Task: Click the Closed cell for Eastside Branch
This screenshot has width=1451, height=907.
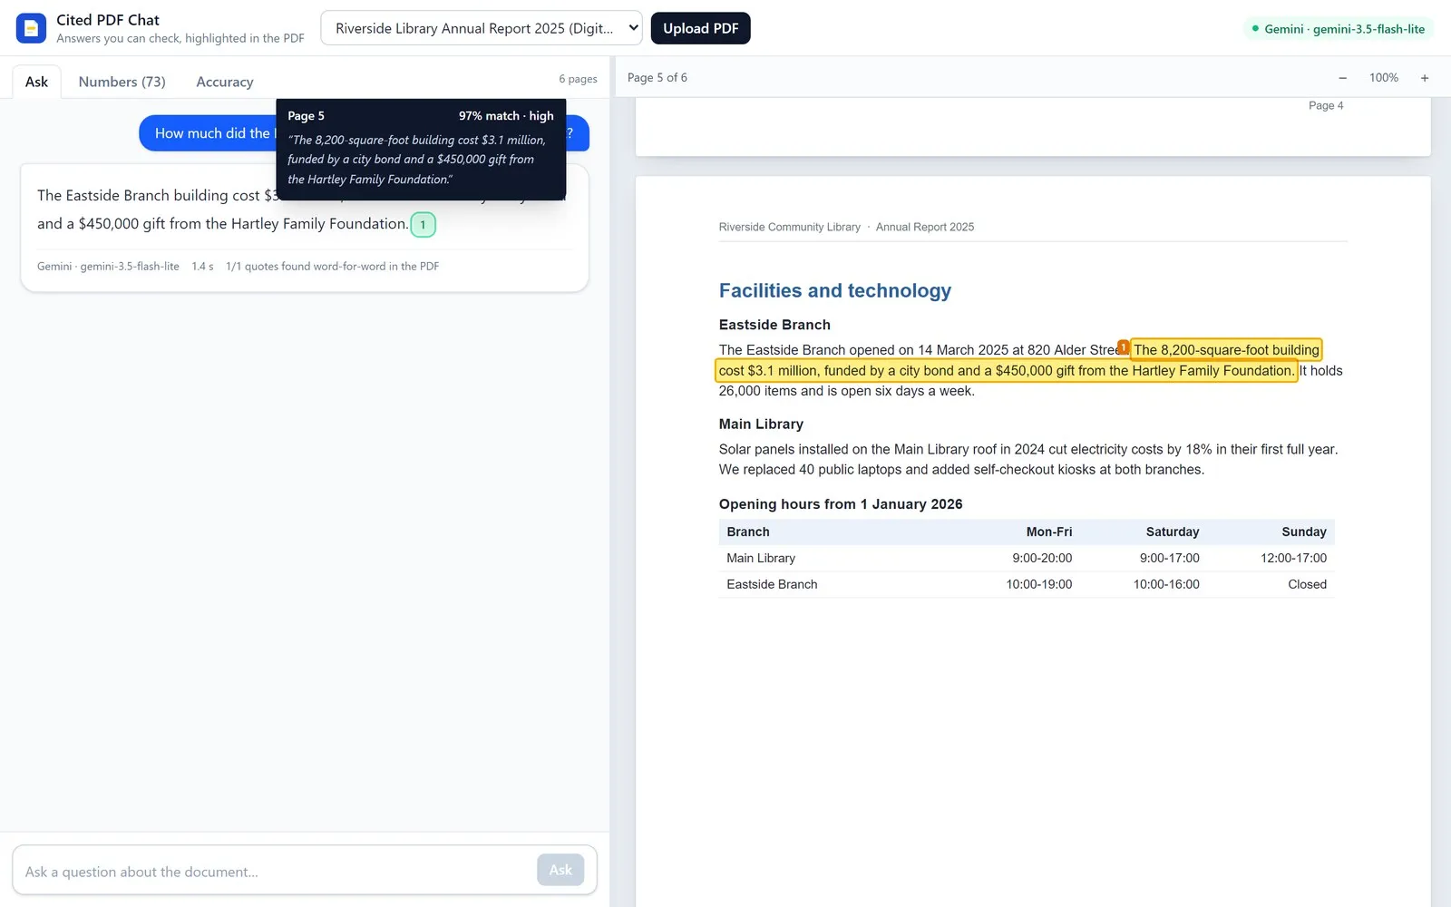Action: coord(1307,584)
